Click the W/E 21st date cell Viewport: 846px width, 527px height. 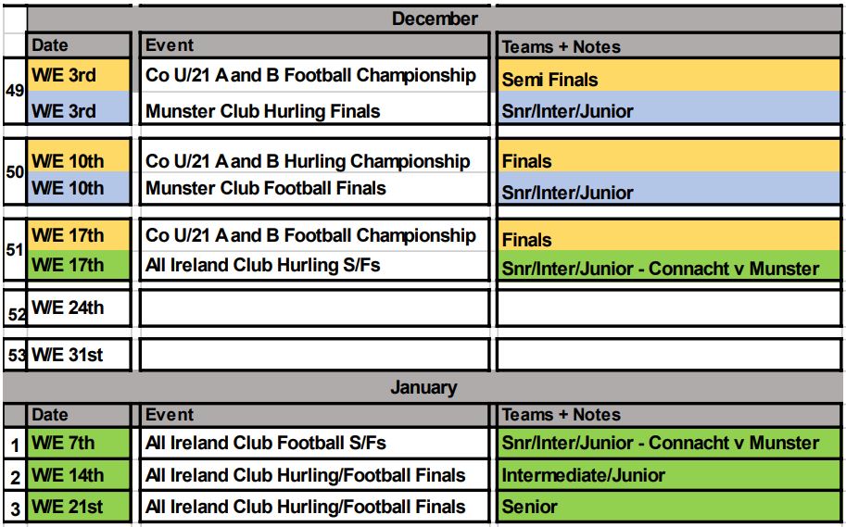point(79,507)
